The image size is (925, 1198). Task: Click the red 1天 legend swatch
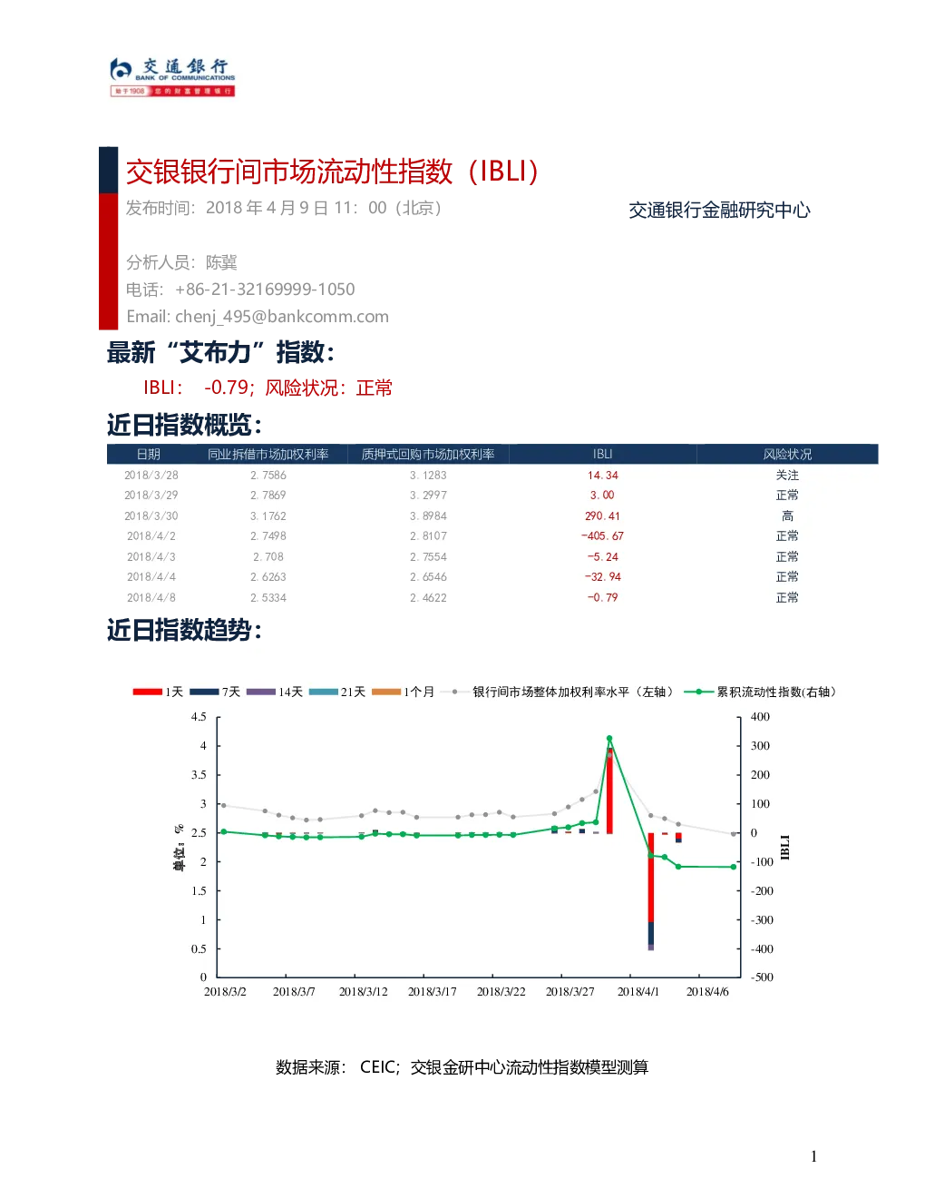(x=147, y=692)
